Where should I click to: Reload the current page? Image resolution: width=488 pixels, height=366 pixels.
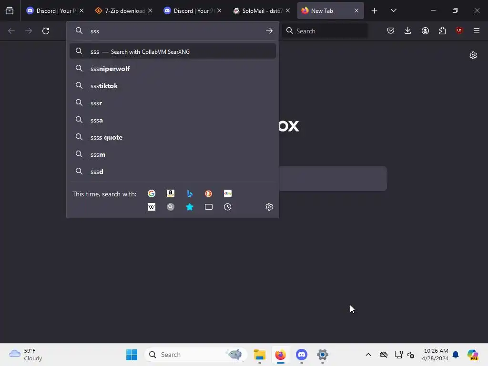click(x=46, y=31)
